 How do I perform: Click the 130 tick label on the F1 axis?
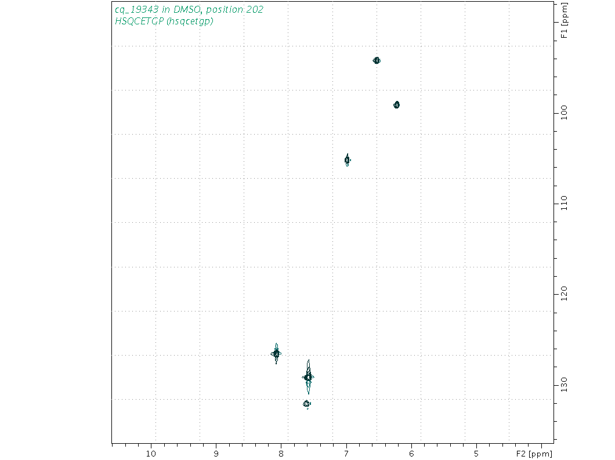[x=564, y=385]
